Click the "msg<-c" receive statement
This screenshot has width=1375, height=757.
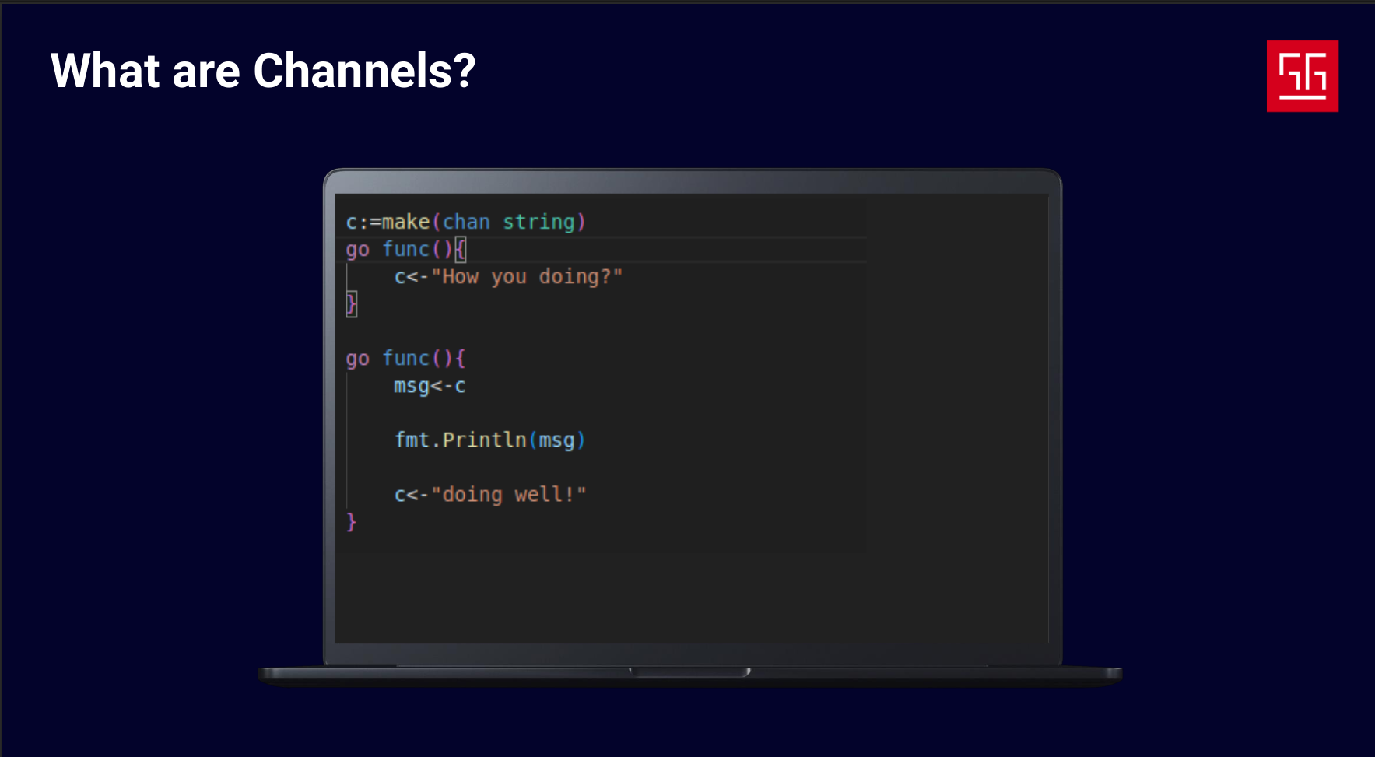pos(430,386)
